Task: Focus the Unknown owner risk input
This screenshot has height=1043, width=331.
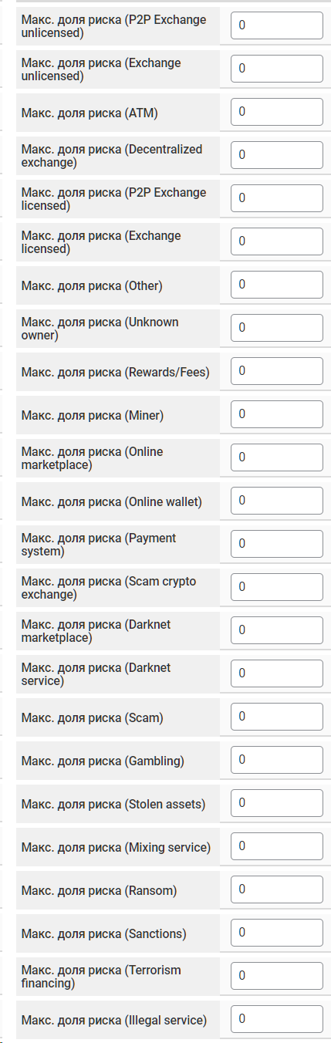Action: pos(277,328)
